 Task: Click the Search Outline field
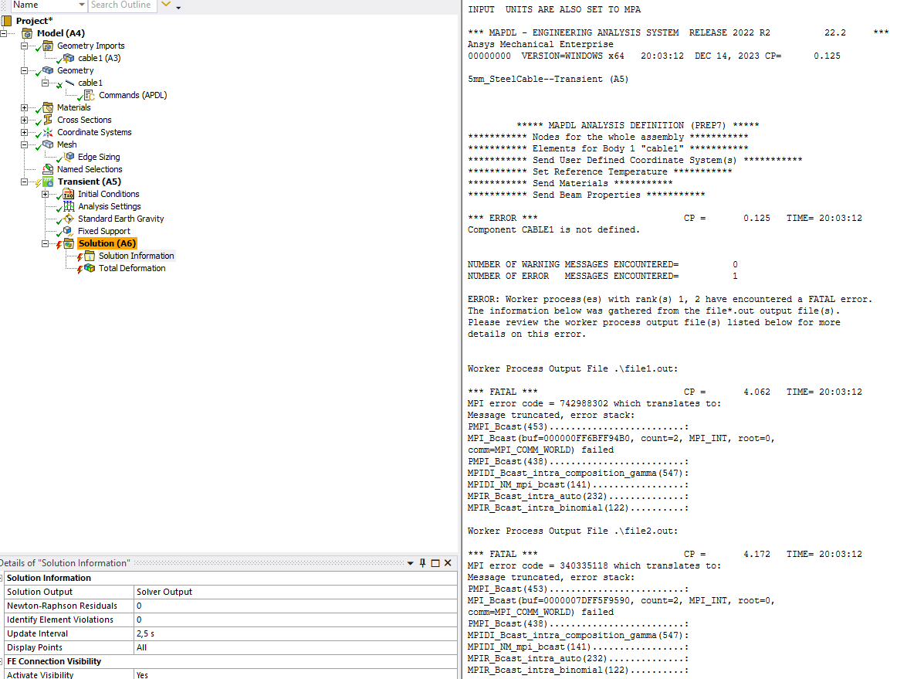[122, 5]
